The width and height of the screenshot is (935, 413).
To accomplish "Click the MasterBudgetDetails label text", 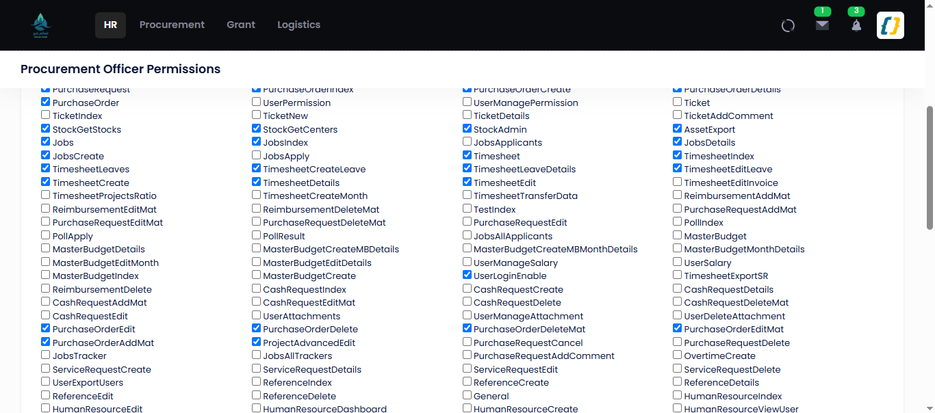I will click(x=99, y=250).
